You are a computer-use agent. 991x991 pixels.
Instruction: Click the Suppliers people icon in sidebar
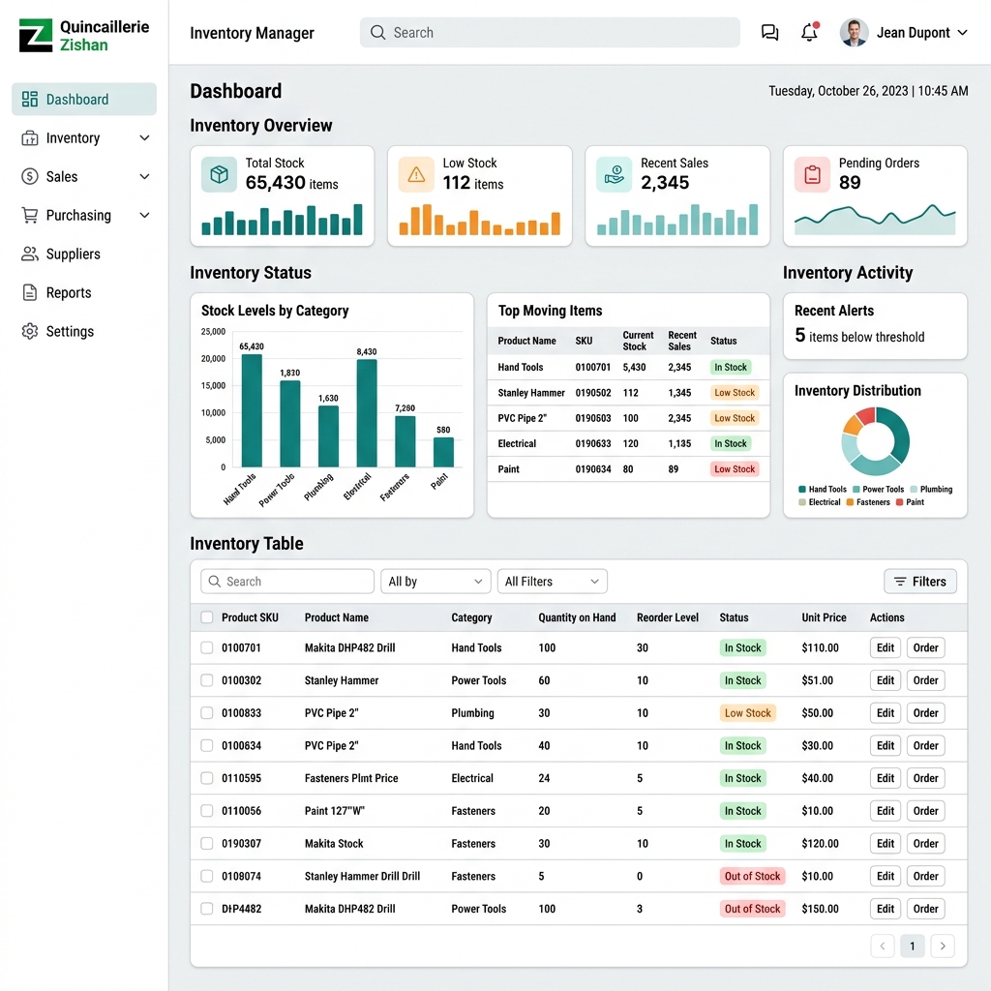click(x=30, y=255)
